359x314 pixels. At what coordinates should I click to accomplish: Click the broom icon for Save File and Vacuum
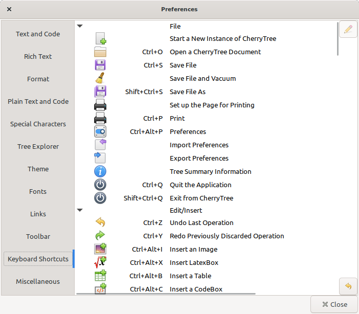pos(100,78)
